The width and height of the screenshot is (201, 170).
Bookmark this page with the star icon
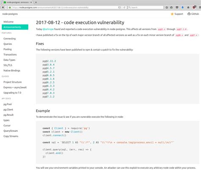point(167,7)
